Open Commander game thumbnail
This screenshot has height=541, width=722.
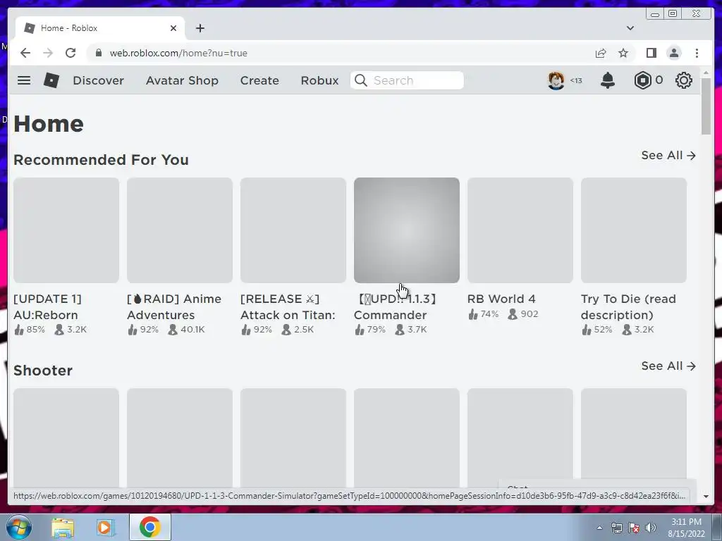[x=407, y=230]
